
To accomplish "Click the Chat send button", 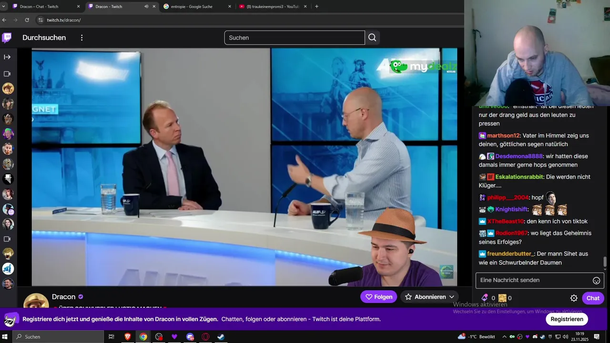I will (x=593, y=298).
